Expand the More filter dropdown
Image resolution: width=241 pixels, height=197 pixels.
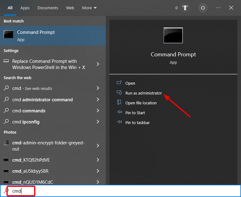(x=89, y=8)
